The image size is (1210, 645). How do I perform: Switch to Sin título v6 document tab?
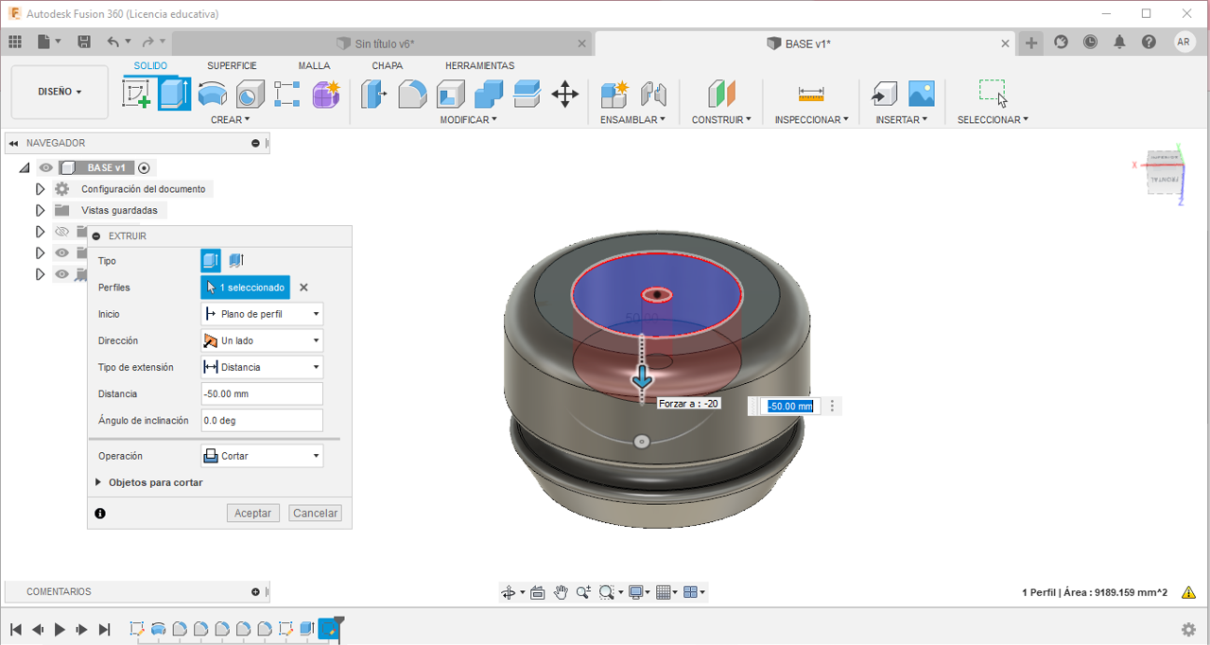(x=383, y=44)
